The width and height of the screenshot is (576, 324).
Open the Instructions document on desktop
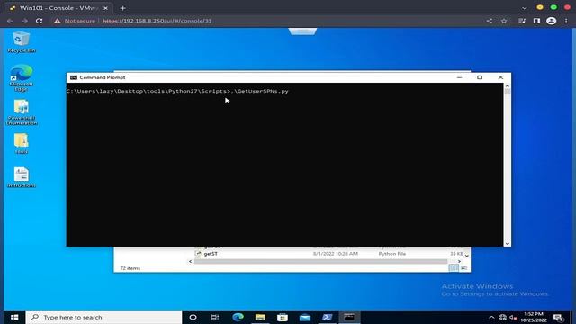22,177
